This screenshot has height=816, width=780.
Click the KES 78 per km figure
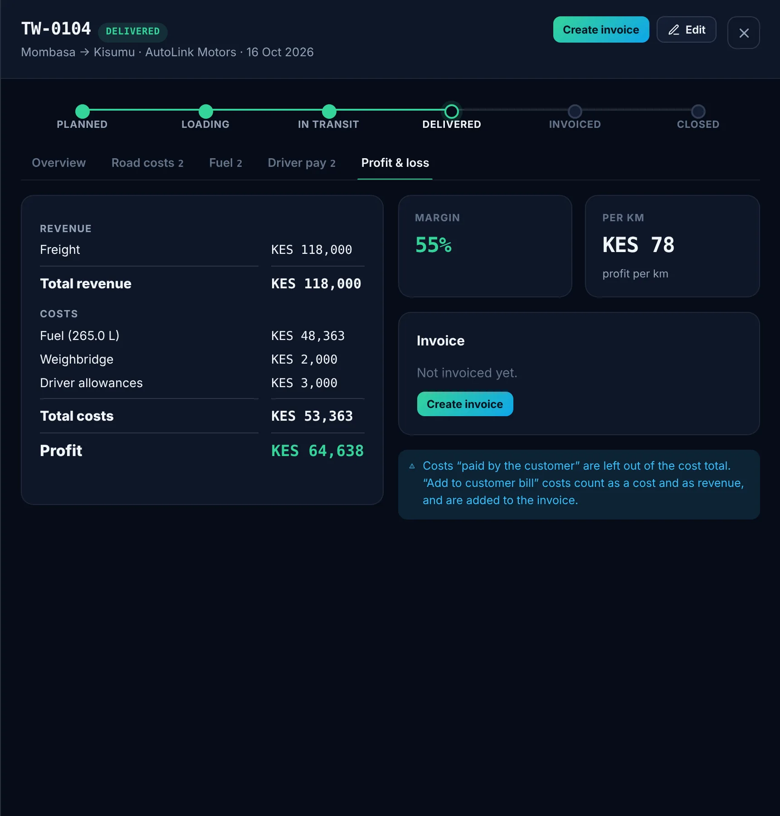639,245
